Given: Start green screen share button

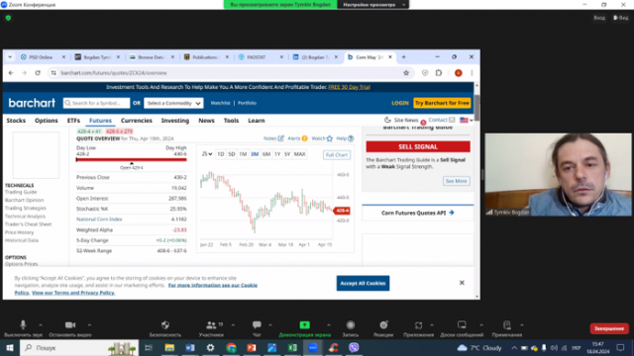Looking at the screenshot, I should (304, 325).
